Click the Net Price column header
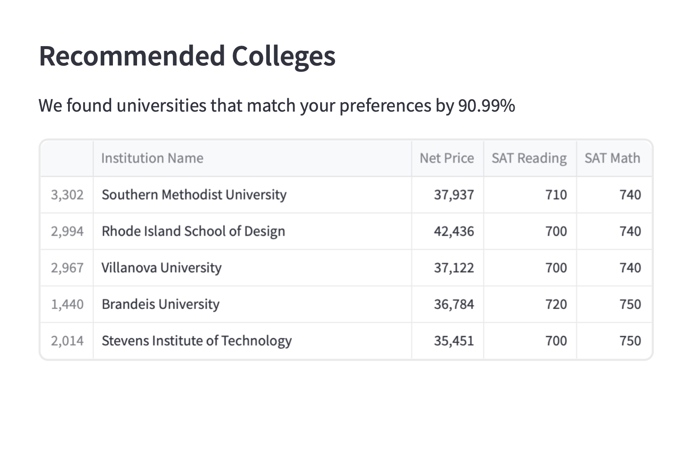Image resolution: width=693 pixels, height=449 pixels. (x=446, y=158)
